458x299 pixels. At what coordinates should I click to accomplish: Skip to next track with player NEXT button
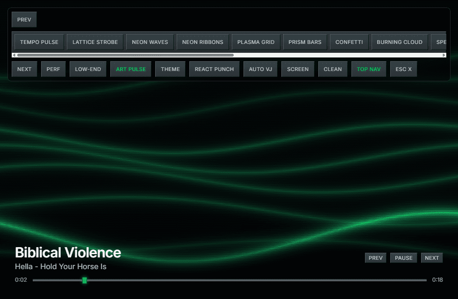pyautogui.click(x=432, y=258)
